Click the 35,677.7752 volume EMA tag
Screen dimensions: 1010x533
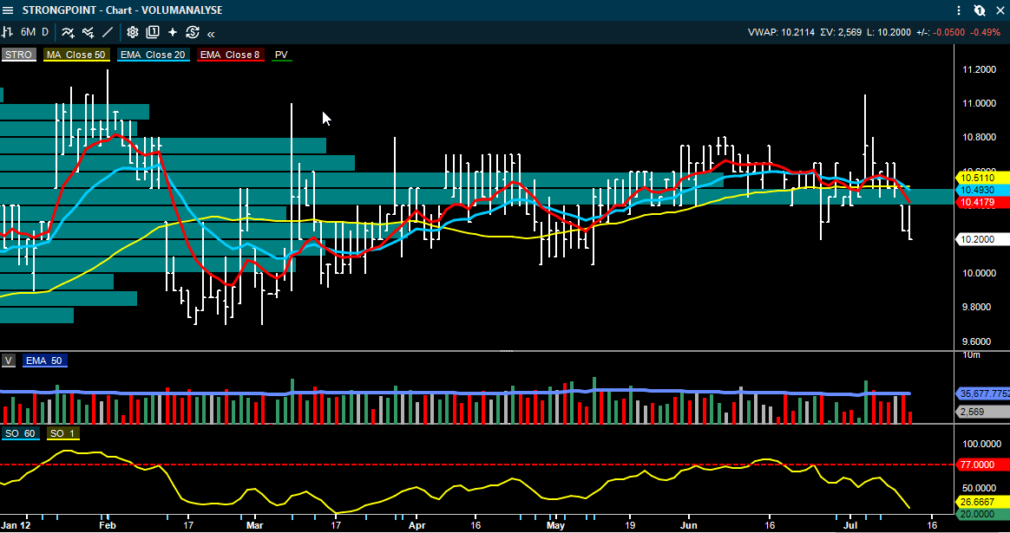click(983, 393)
